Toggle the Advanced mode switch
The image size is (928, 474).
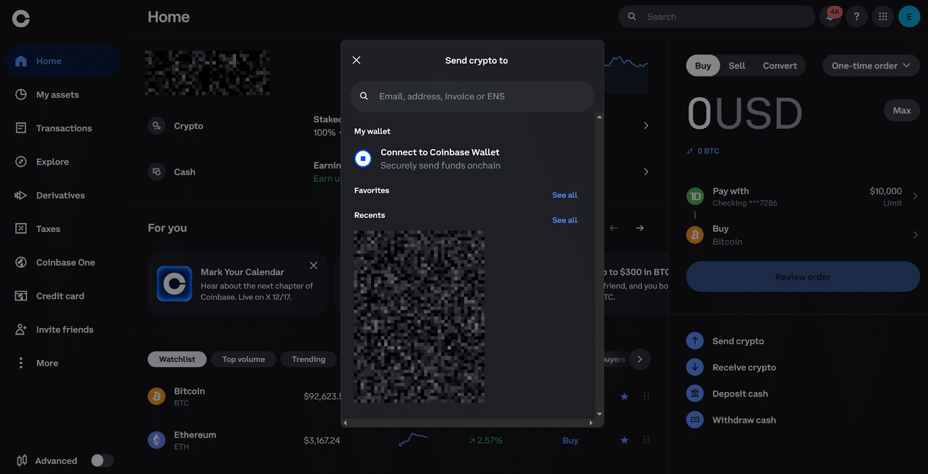pos(102,461)
